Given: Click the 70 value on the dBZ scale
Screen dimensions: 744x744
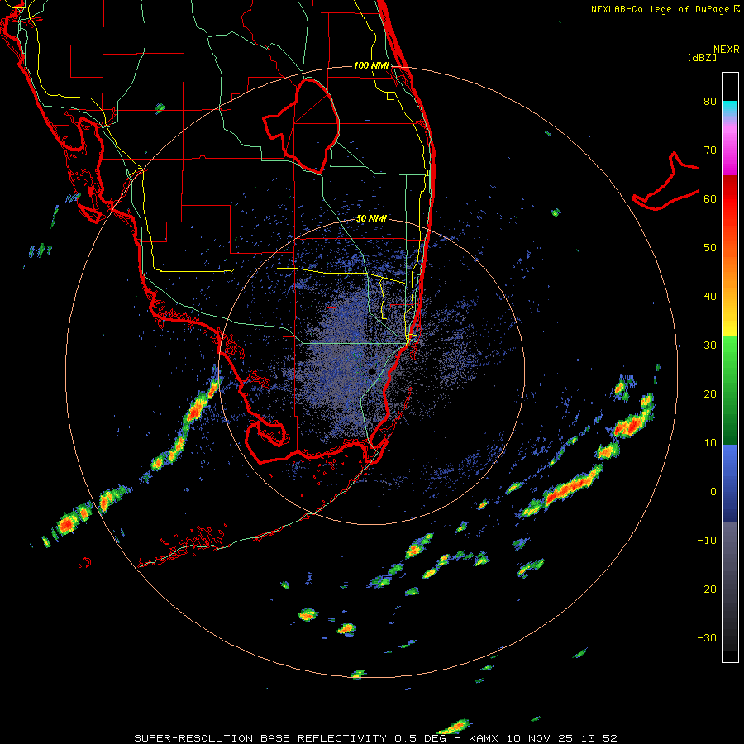Looking at the screenshot, I should [710, 150].
